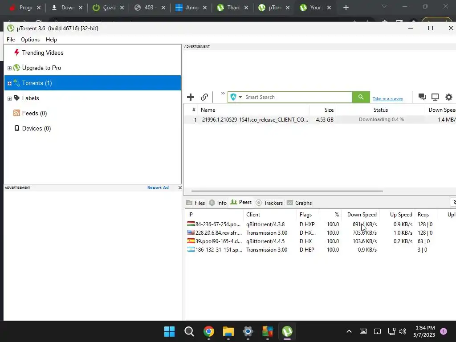
Task: Open new tab in Chrome window
Action: [346, 8]
